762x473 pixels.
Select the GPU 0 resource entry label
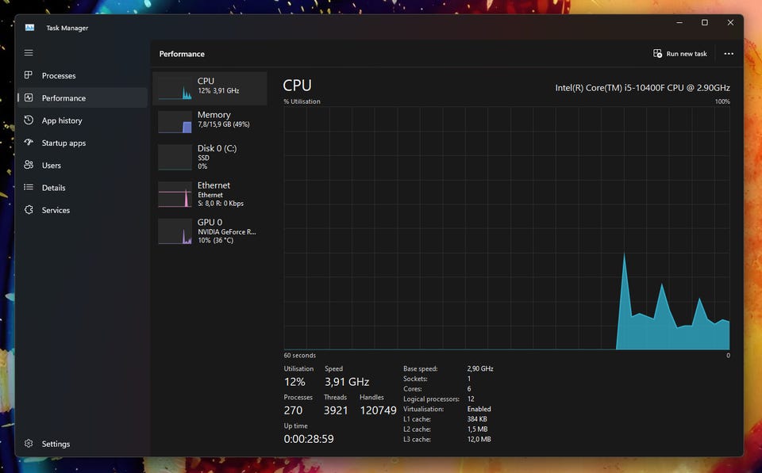click(210, 222)
